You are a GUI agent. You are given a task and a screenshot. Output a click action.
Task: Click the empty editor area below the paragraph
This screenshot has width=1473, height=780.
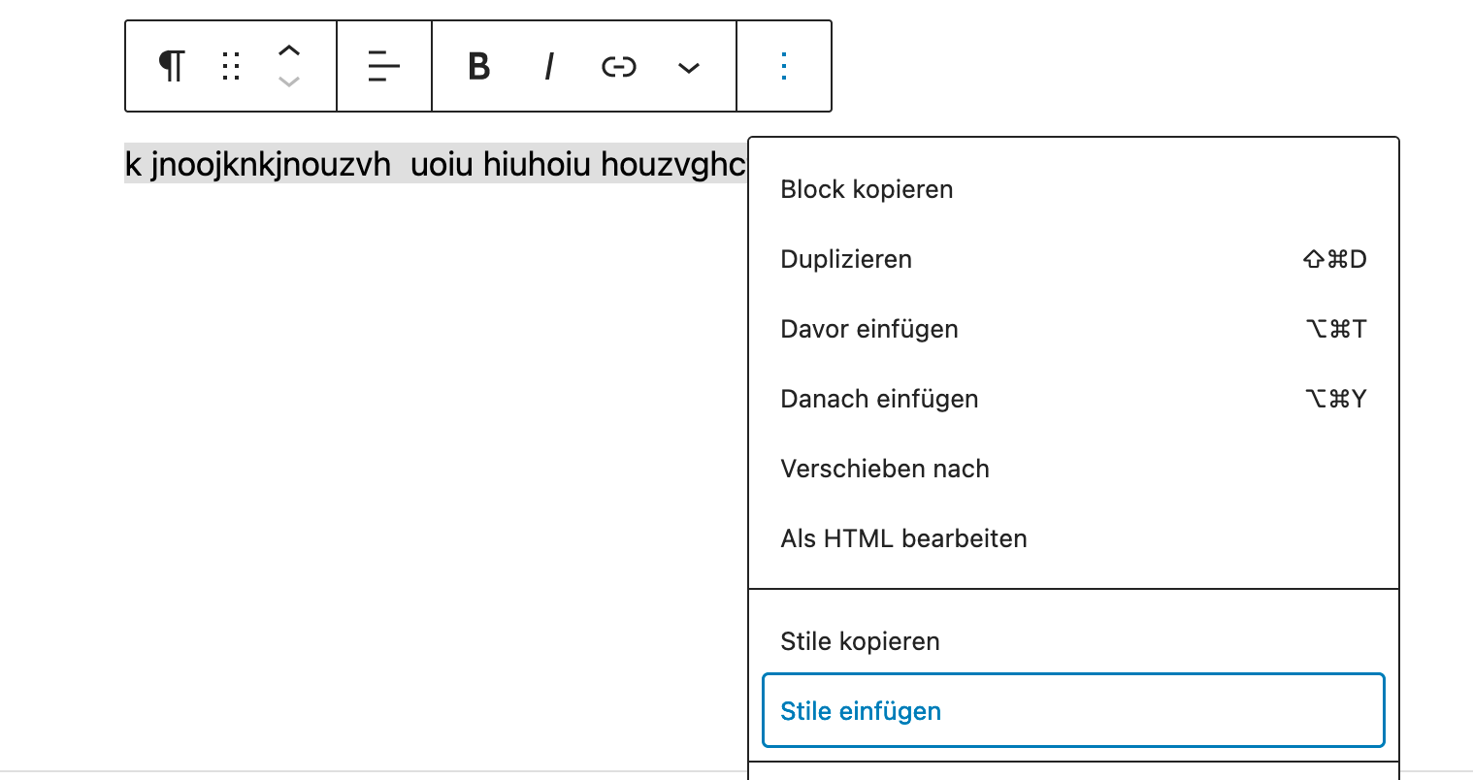tap(388, 437)
